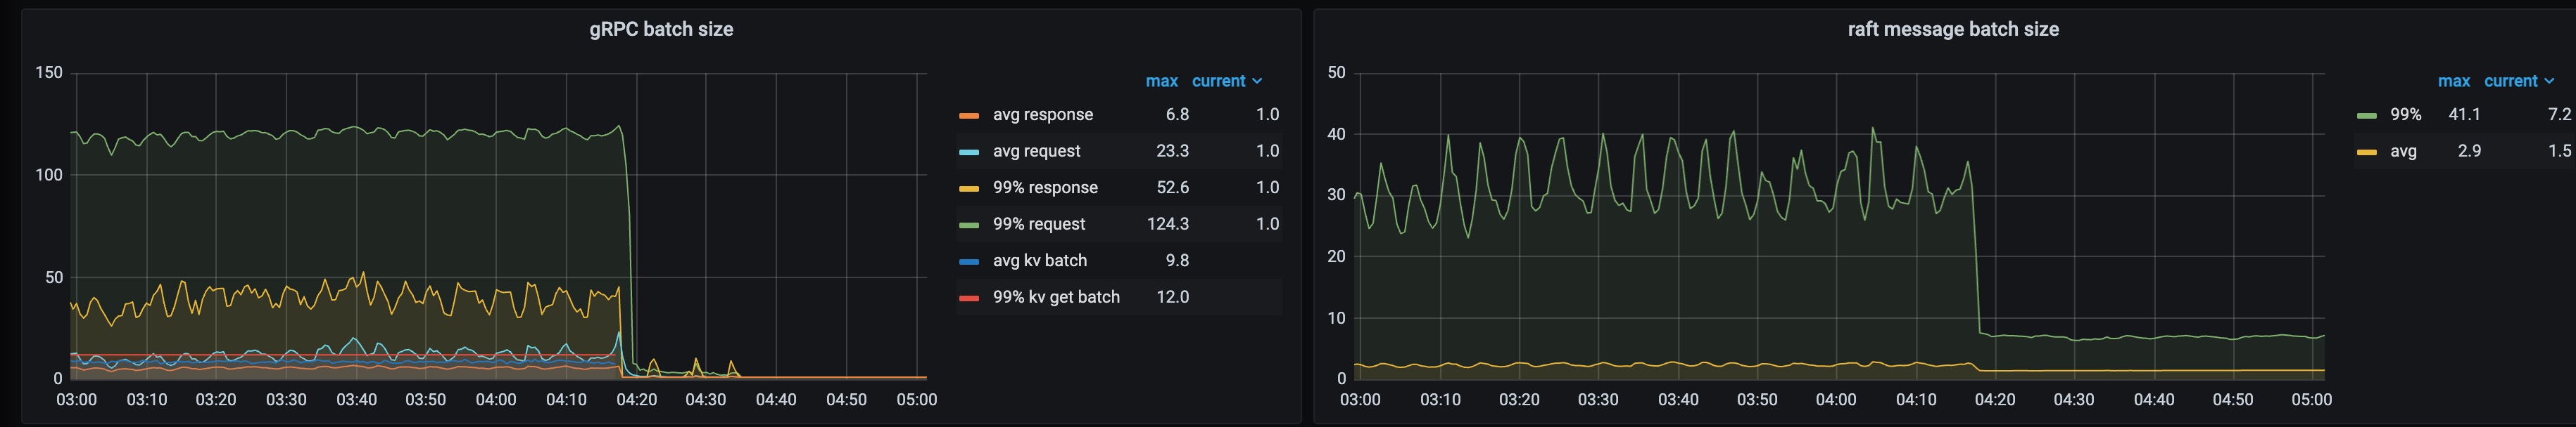Sort gRPC legend by max column

(x=1161, y=81)
